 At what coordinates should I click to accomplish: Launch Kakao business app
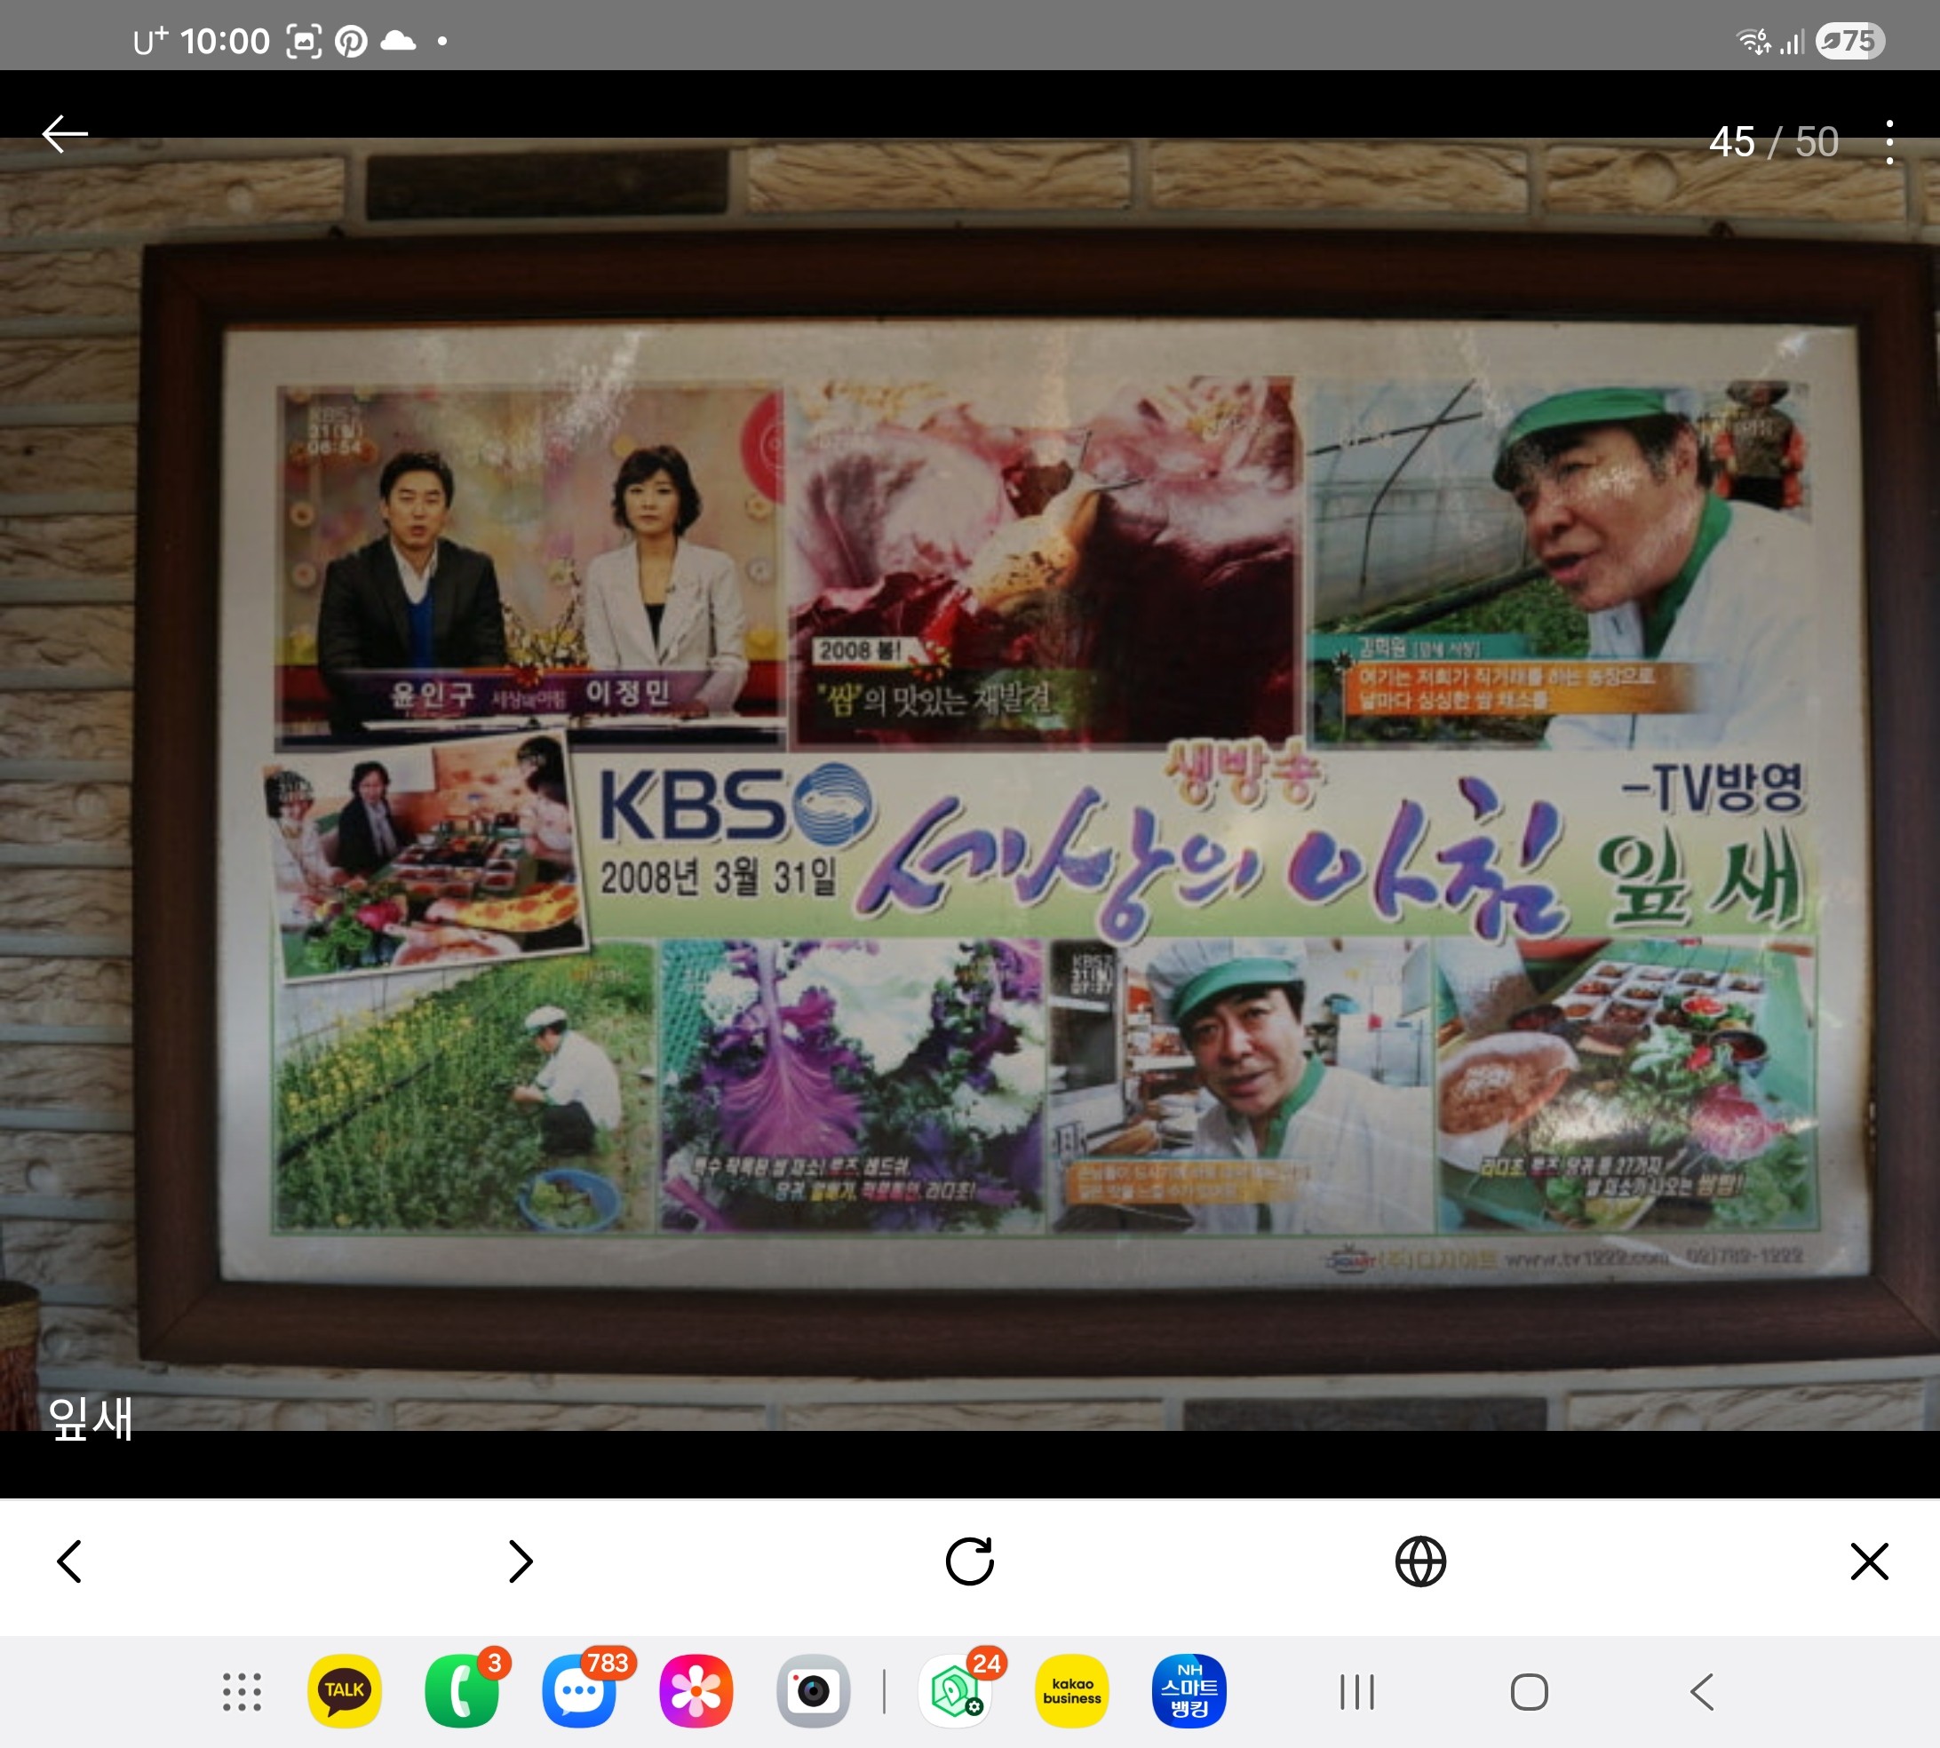click(1073, 1690)
